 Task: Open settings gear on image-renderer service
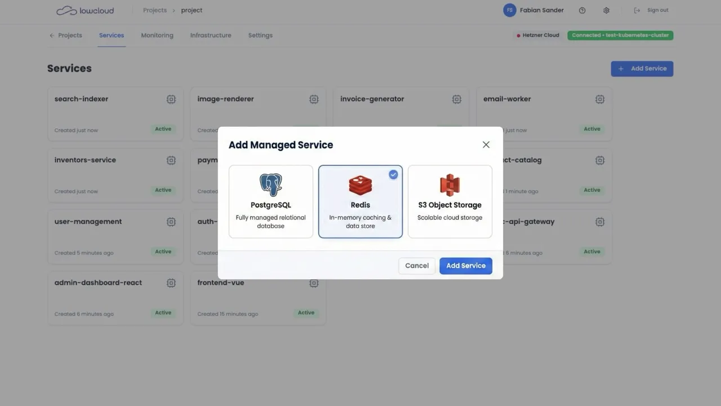[314, 99]
